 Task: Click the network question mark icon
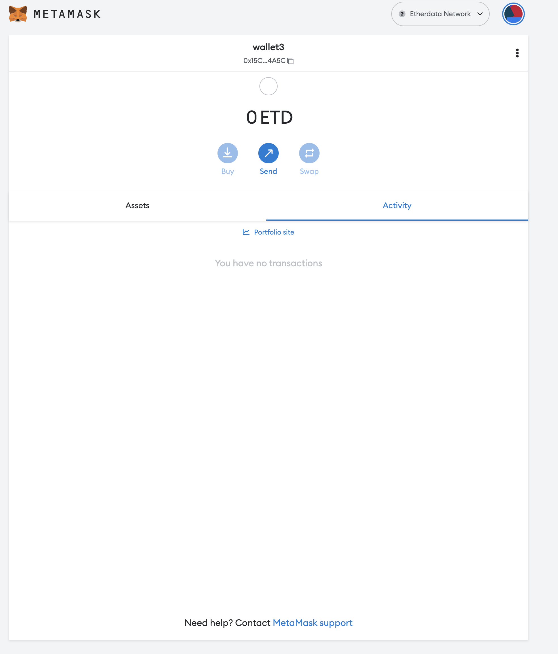(x=402, y=13)
